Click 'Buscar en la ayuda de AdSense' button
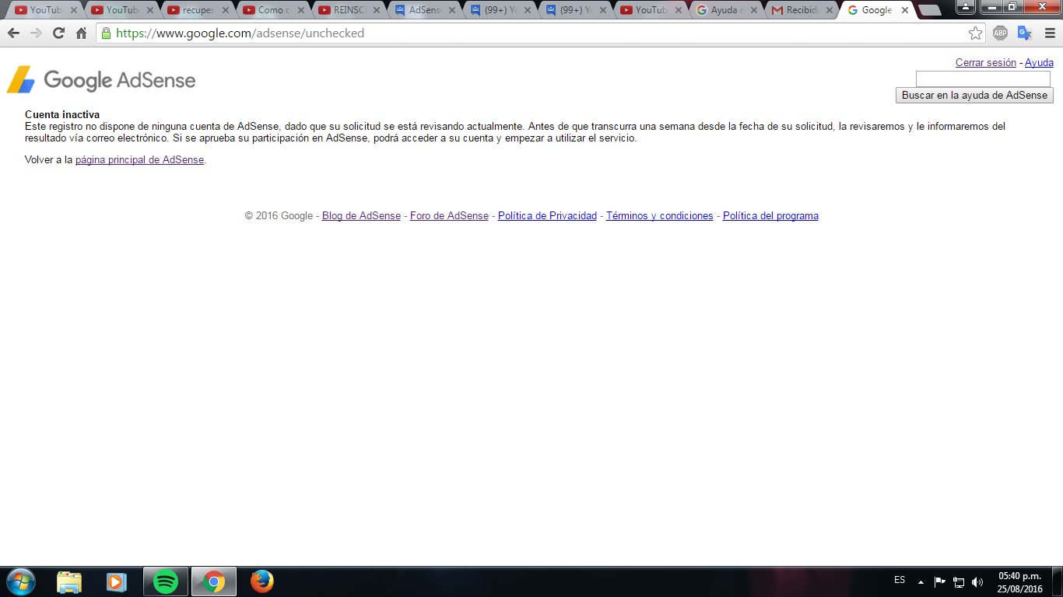The height and width of the screenshot is (597, 1063). (974, 95)
